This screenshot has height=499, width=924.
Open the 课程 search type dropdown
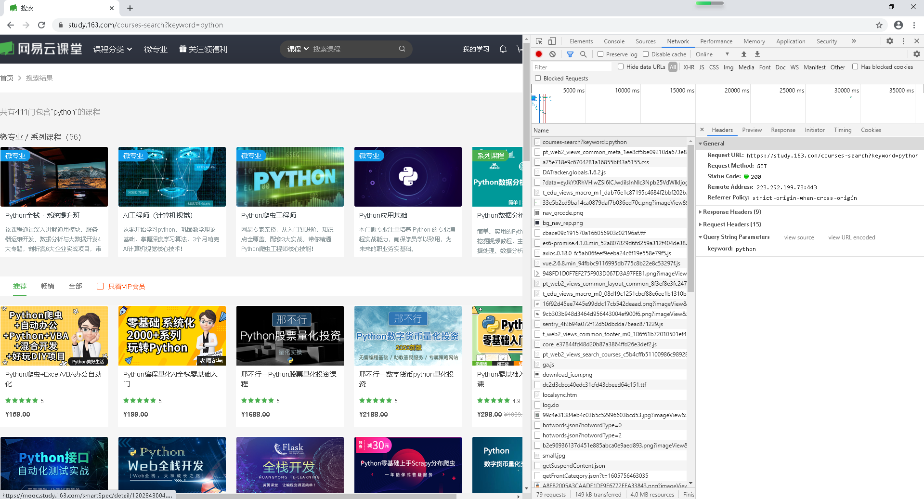[298, 49]
